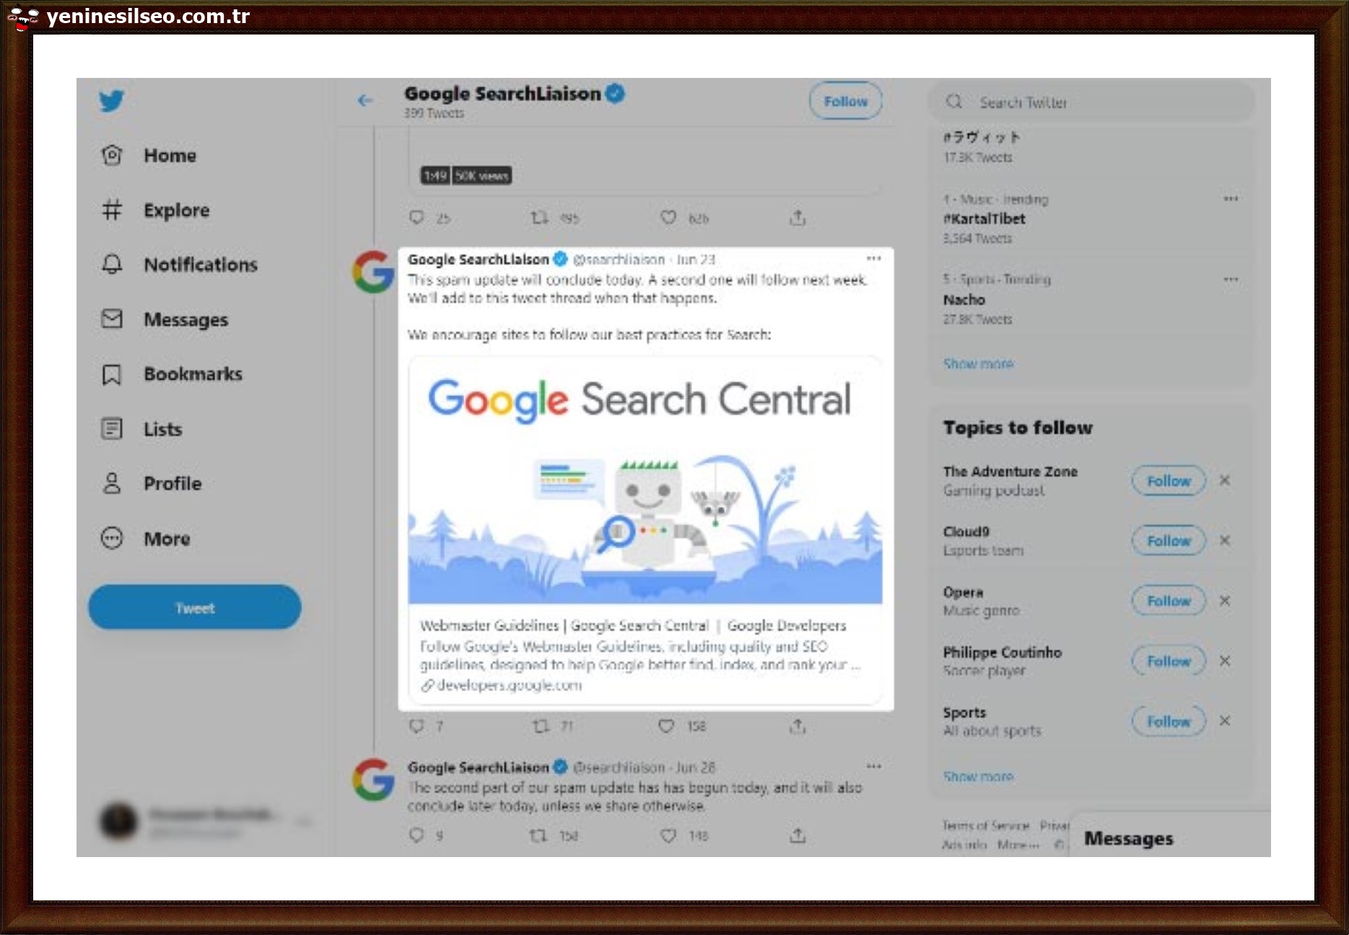
Task: Retweet the video tweet with 495 retweets
Action: (x=540, y=217)
